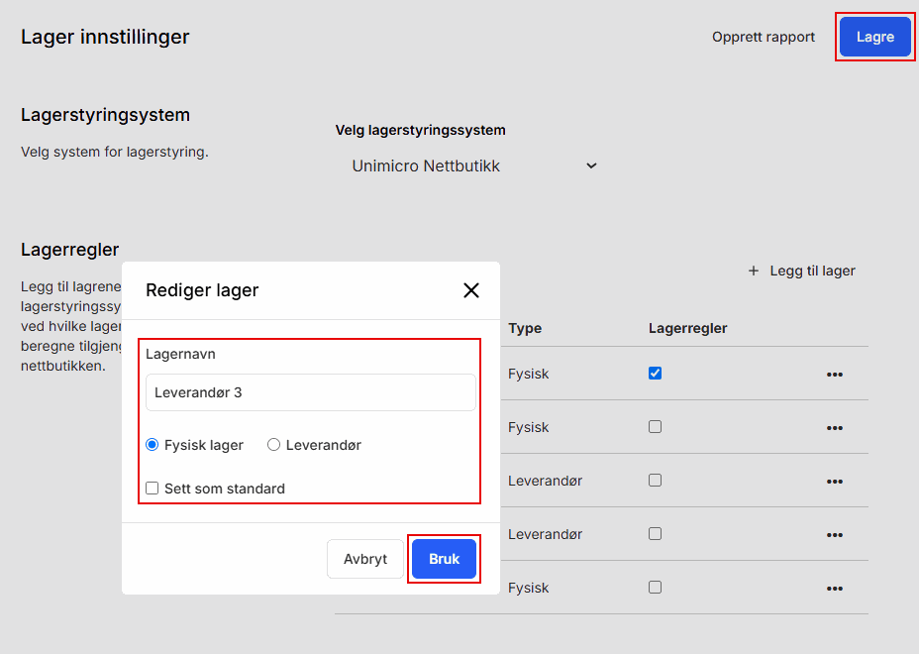Select the Fysisk lager radio button
Screen dimensions: 919x654
coord(152,444)
